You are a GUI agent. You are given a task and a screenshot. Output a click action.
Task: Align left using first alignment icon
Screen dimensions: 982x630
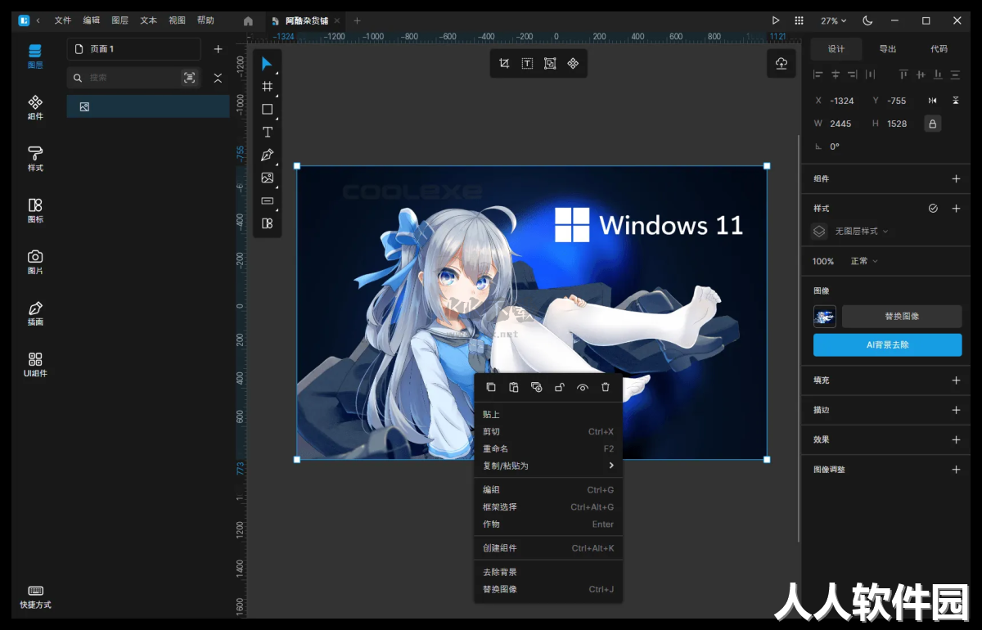tap(818, 74)
